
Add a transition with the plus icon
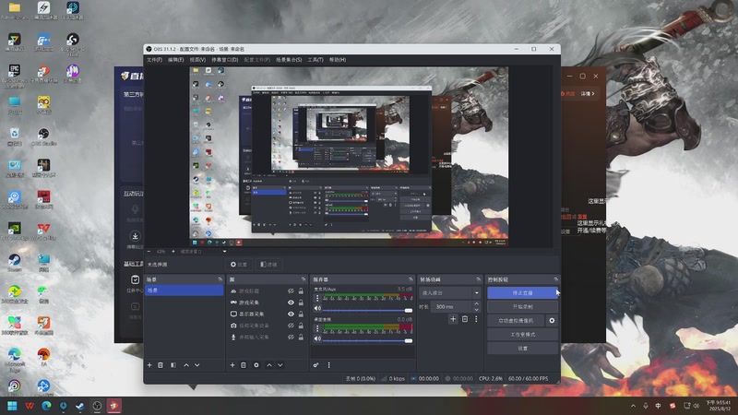pos(453,319)
